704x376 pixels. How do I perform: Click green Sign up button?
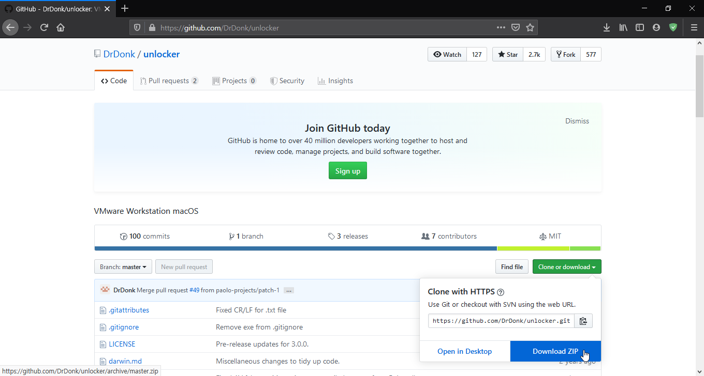tap(348, 171)
